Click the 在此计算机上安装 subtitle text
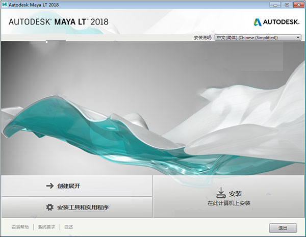This screenshot has width=306, height=237. point(228,203)
